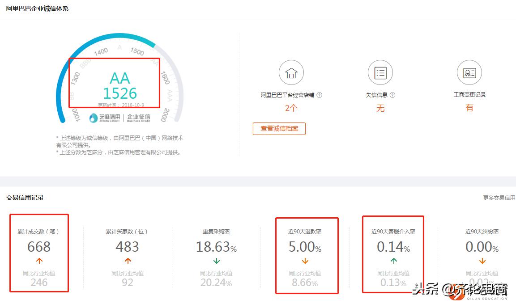Select the AA 1526 score display
Image resolution: width=516 pixels, height=304 pixels.
click(x=120, y=85)
